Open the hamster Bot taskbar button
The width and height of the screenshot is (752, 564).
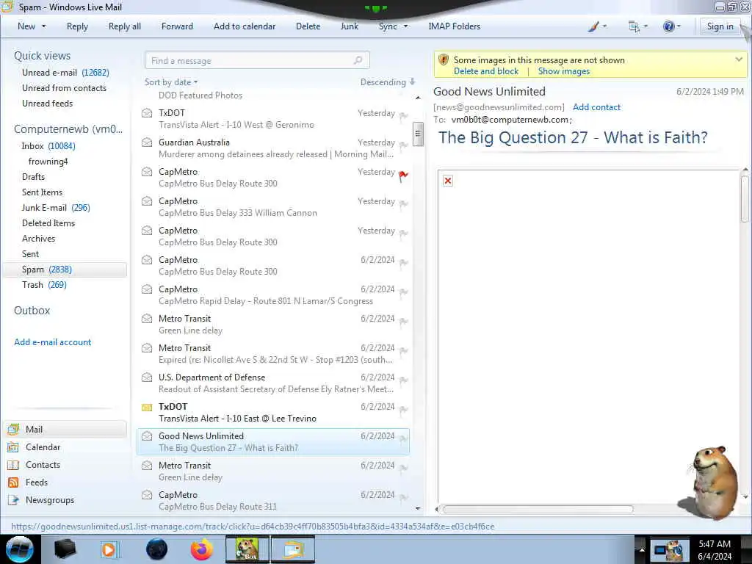[x=247, y=549]
